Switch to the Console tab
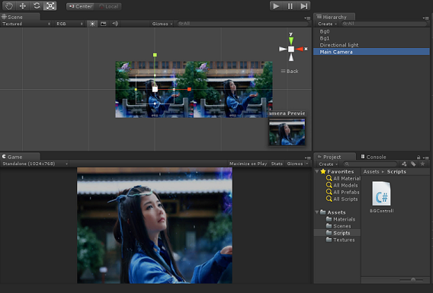433x293 pixels. 374,157
